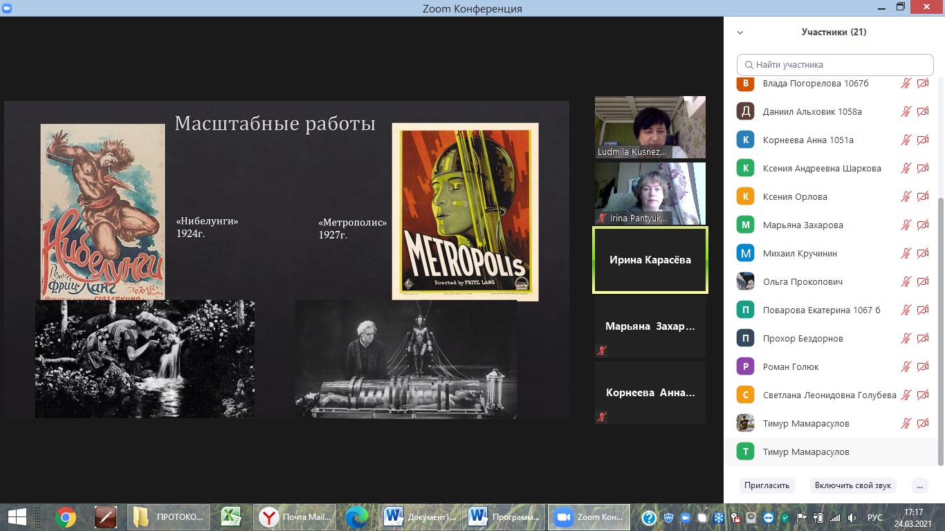Toggle microphone icon for Ольга Прокопович

[906, 281]
